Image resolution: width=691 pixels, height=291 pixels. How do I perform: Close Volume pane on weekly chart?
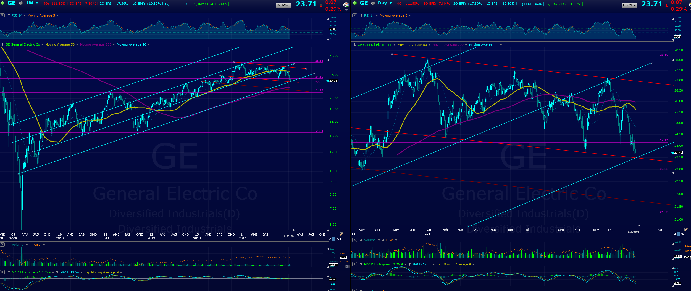coord(2,245)
